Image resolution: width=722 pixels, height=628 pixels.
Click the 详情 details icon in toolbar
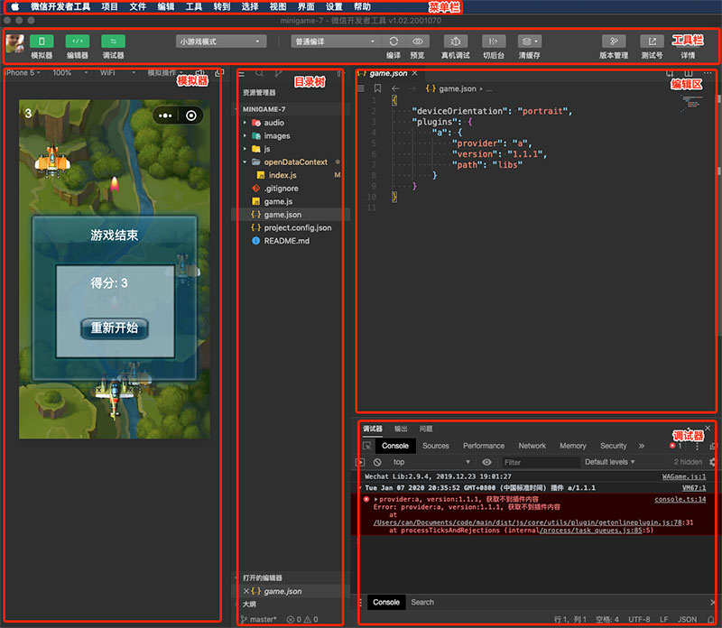pyautogui.click(x=688, y=42)
